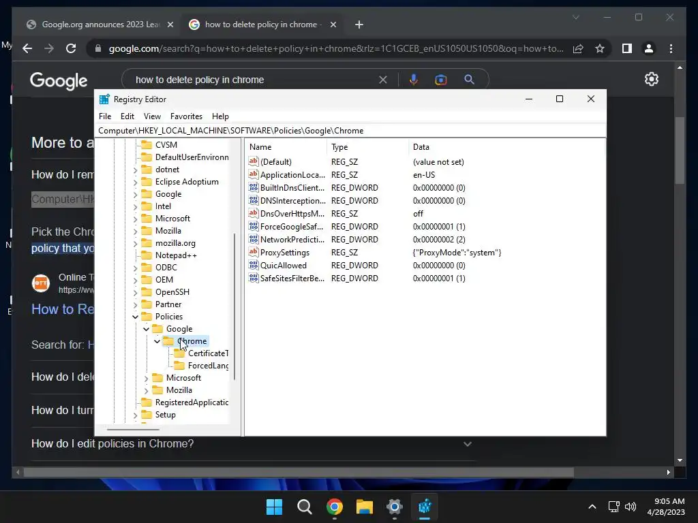
Task: Collapse the Google key under Policies
Action: [x=146, y=329]
